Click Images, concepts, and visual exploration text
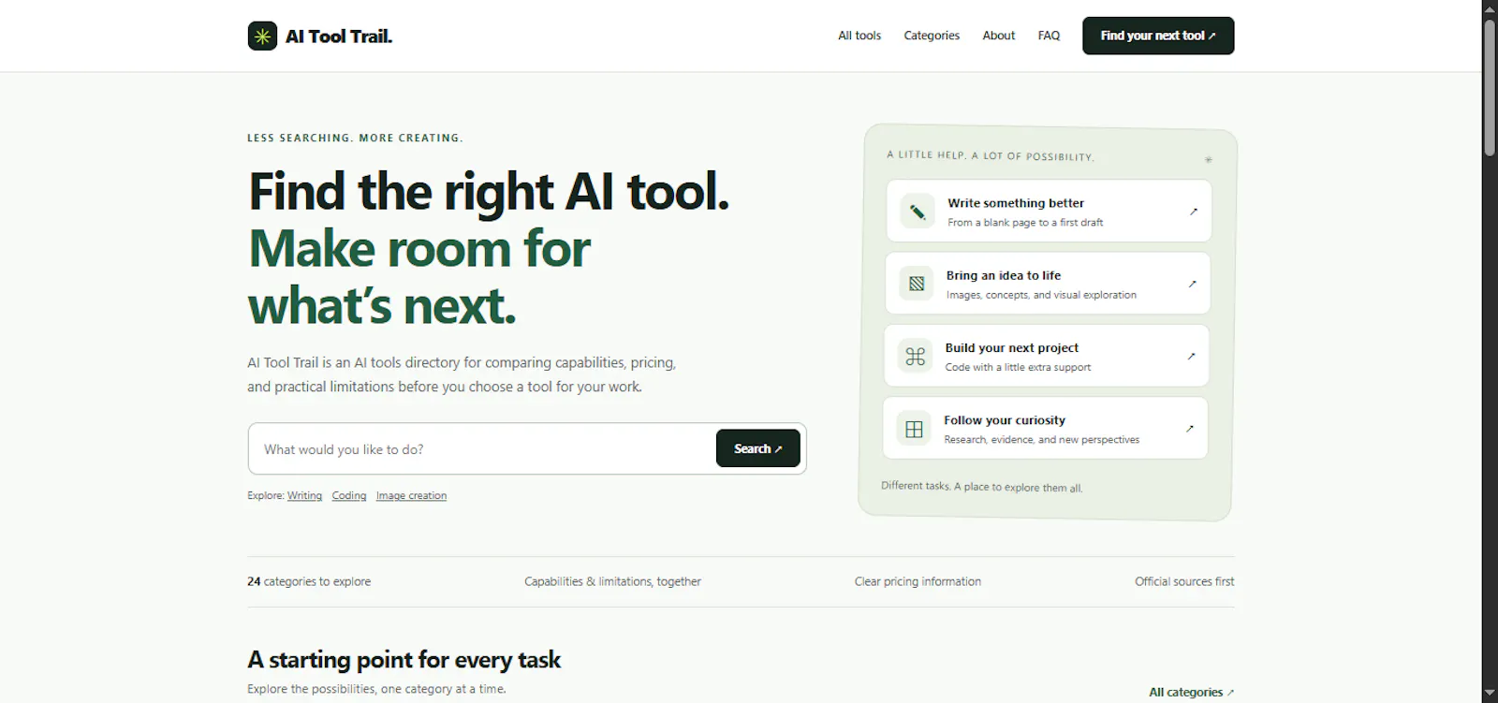The height and width of the screenshot is (703, 1498). (x=1041, y=295)
